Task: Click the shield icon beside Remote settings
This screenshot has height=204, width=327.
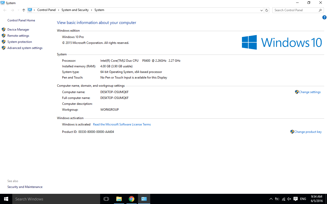Action: 4,36
